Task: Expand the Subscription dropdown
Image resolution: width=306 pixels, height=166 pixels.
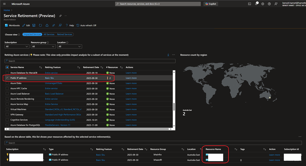Action: 17,46
